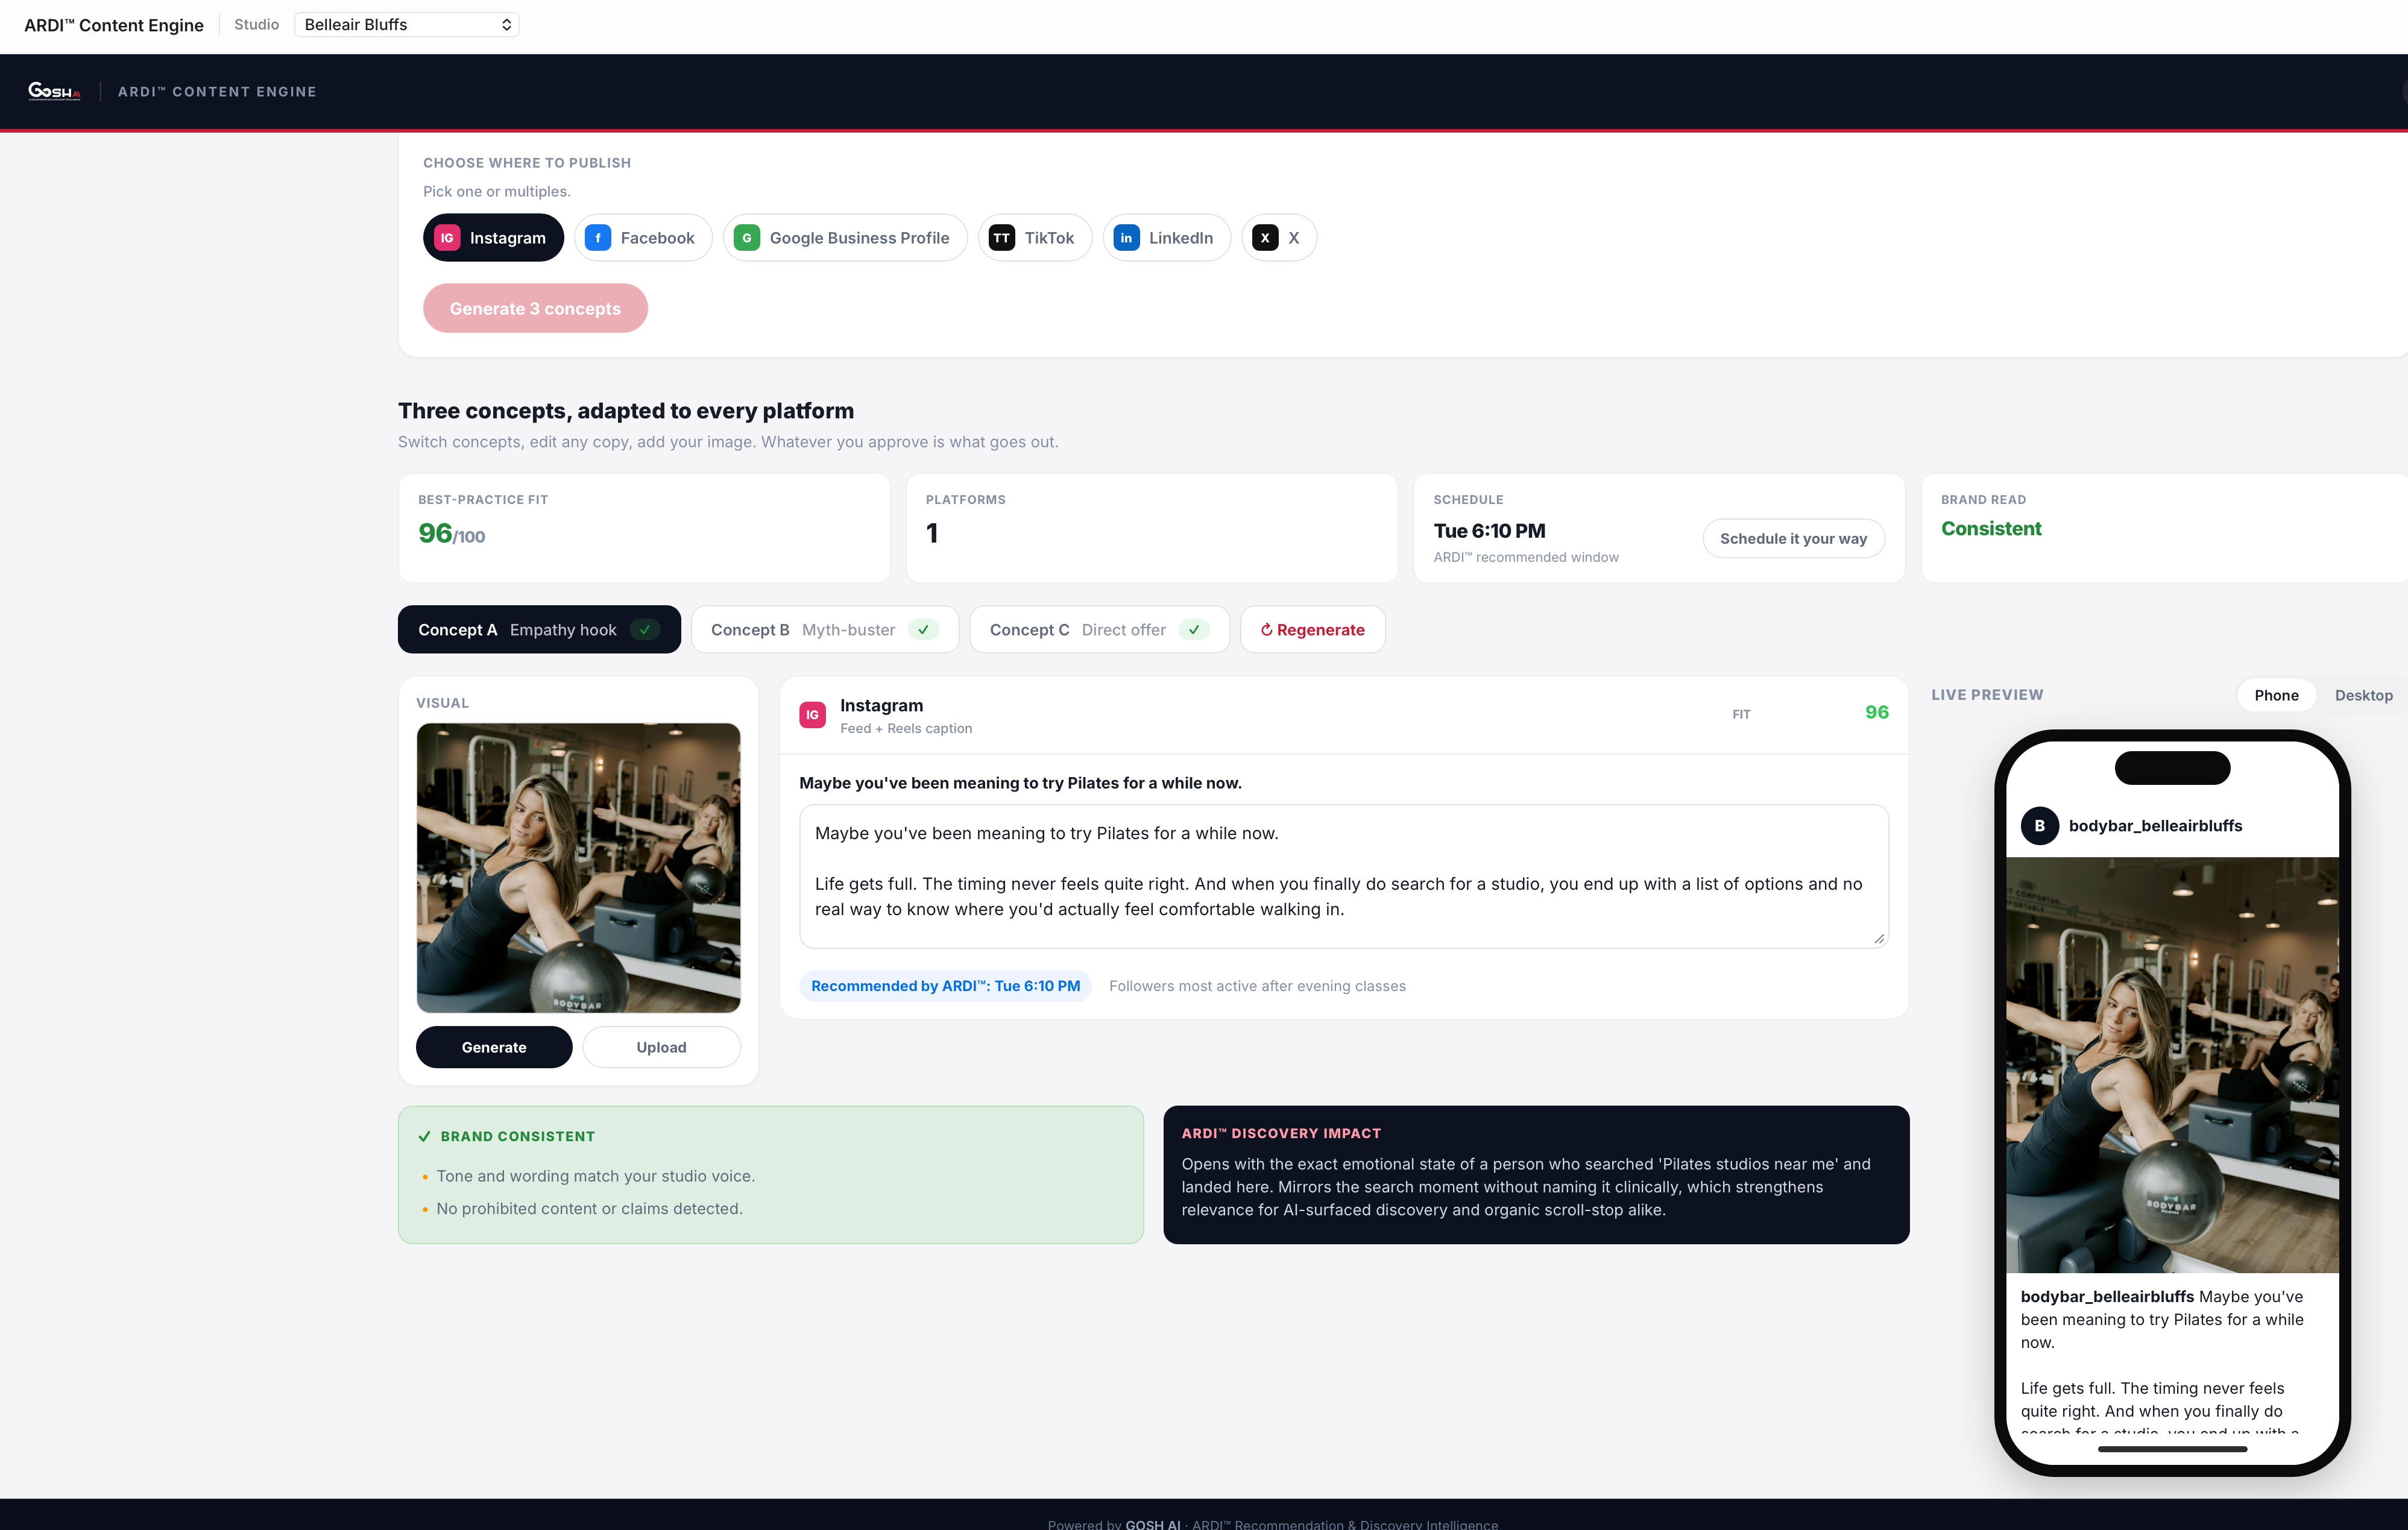Click the visual Pilates image thumbnail
This screenshot has width=2408, height=1530.
(578, 867)
